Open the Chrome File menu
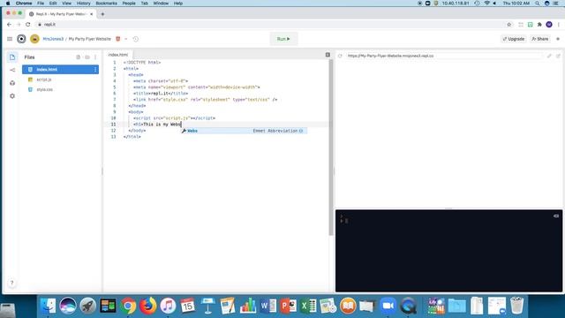This screenshot has width=565, height=318. [x=41, y=4]
